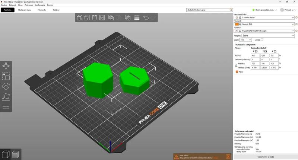Viewport: 298px width, 160px height.
Task: Open the Zobrazení menu
Action: [29, 5]
